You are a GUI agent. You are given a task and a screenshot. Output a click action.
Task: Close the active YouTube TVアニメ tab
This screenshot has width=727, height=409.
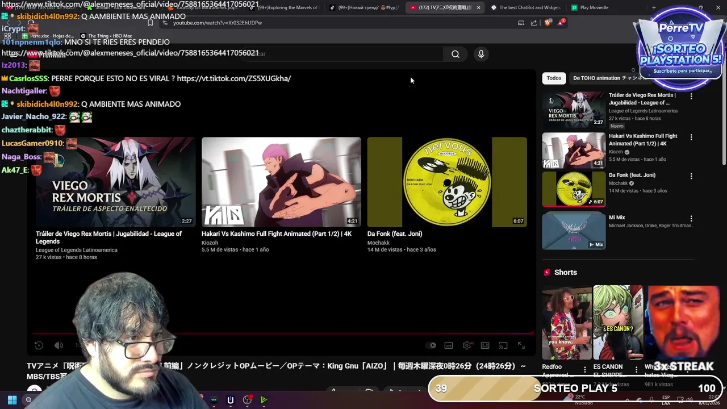478,7
